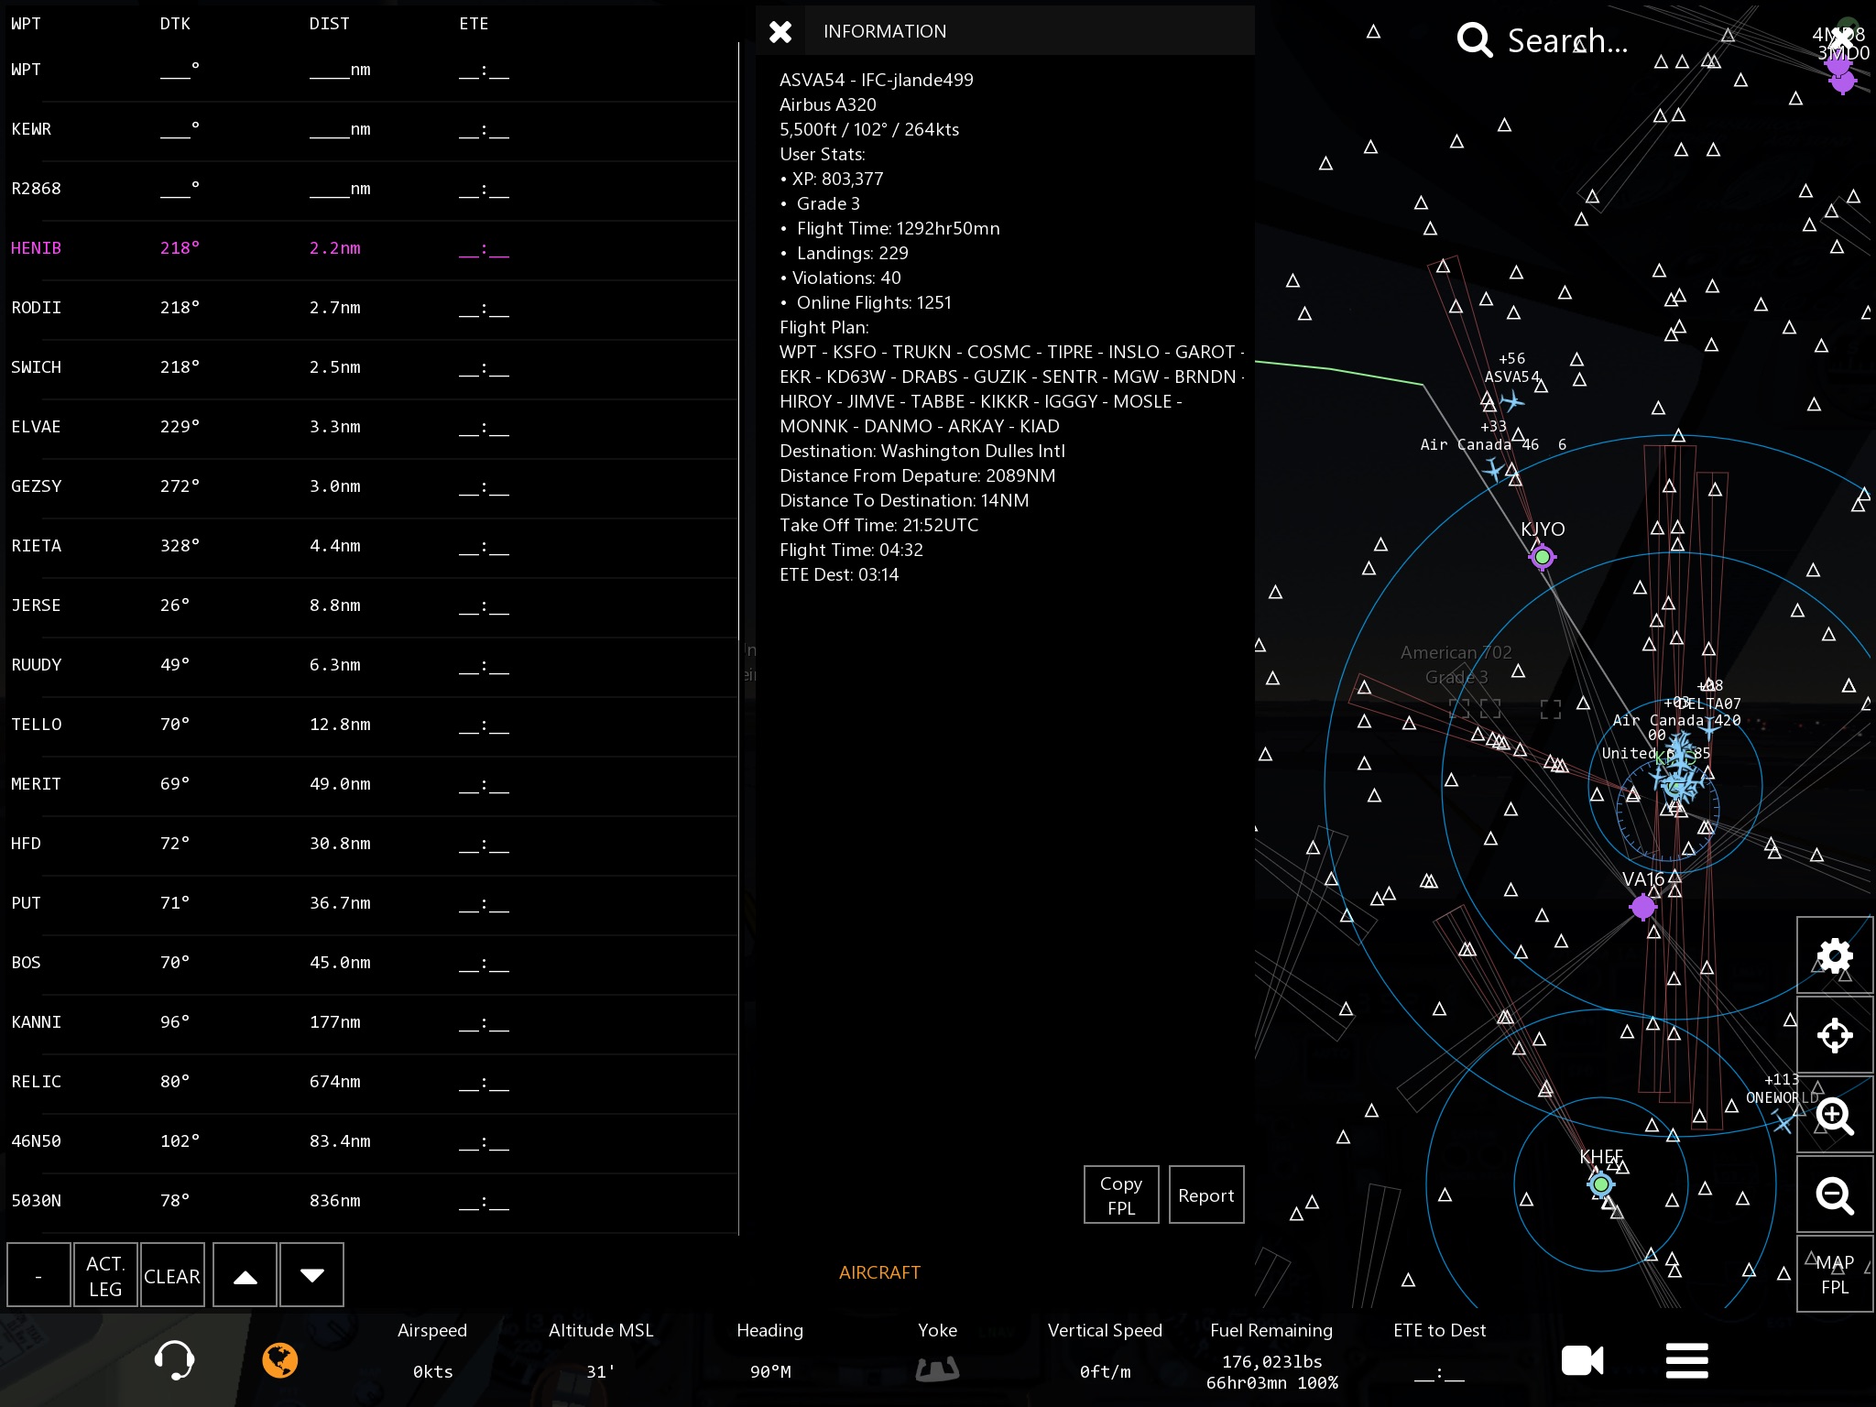Move waypoint down with arrow
This screenshot has width=1876, height=1407.
click(x=311, y=1275)
